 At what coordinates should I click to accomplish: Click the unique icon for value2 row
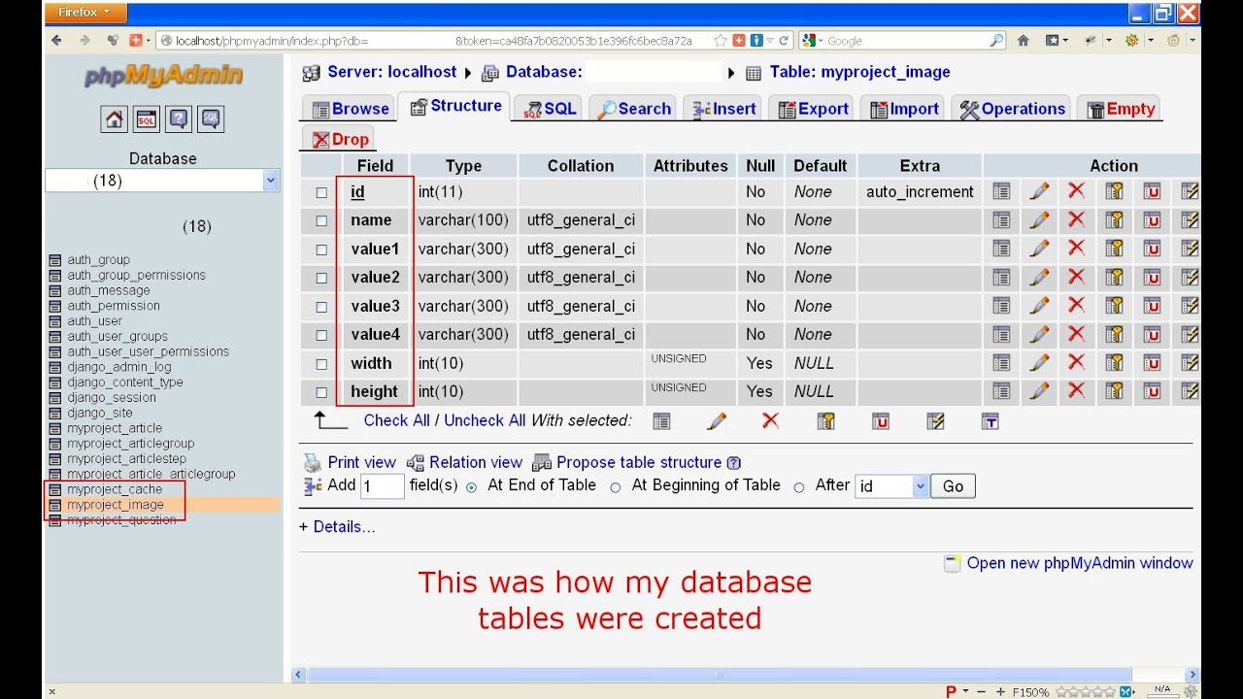[x=1152, y=277]
